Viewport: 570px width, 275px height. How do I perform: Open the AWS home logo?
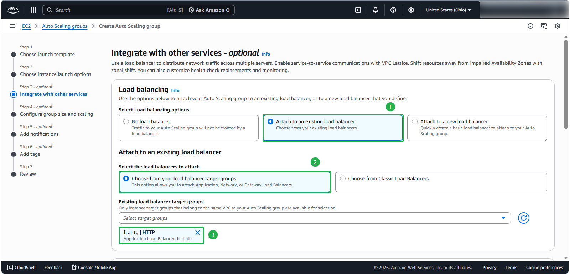[13, 10]
